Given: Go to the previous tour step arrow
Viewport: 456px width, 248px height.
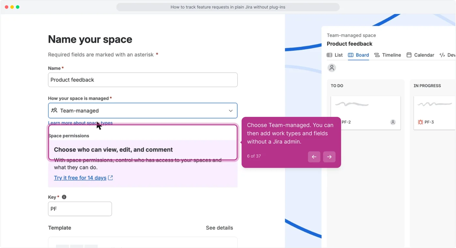Looking at the screenshot, I should 314,157.
